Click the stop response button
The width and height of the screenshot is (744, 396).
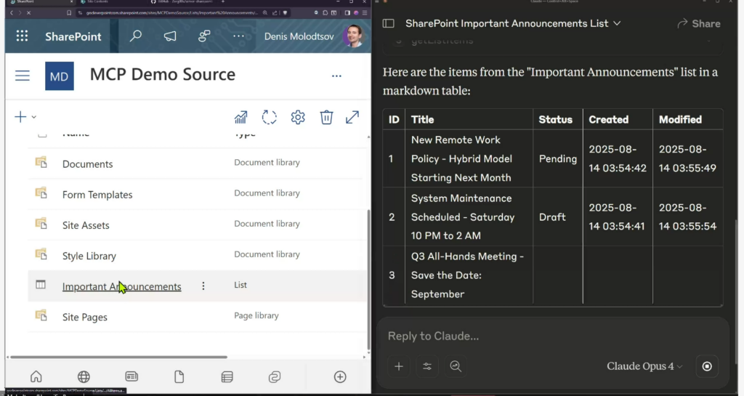click(x=707, y=366)
